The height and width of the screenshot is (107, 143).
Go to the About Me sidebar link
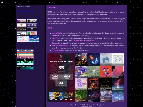[26, 11]
